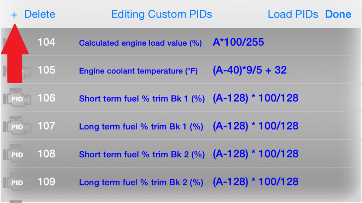Edit the (A-40)*9/5 + 32 formula

tap(250, 70)
